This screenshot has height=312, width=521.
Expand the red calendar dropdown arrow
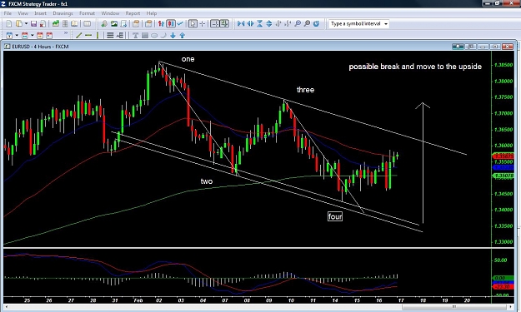(x=32, y=35)
